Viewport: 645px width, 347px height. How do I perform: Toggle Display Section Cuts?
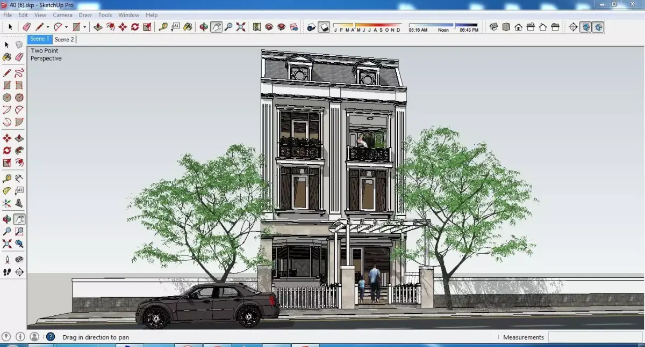coord(598,27)
